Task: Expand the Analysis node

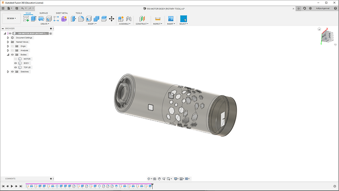Action: pos(8,51)
